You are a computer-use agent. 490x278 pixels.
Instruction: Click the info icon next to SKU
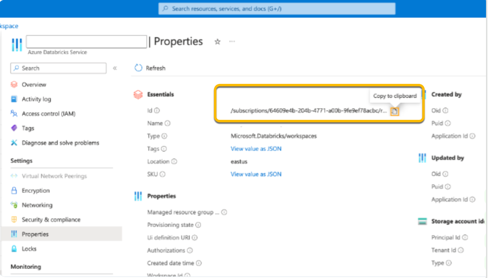(163, 174)
